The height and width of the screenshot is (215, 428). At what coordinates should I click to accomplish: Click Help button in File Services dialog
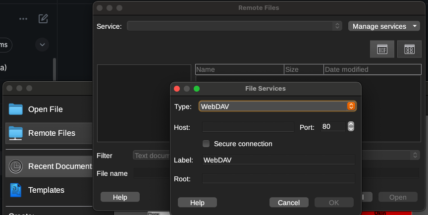(197, 203)
